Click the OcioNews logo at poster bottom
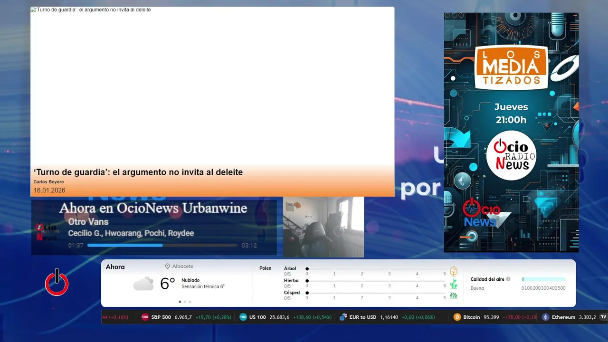 point(480,213)
